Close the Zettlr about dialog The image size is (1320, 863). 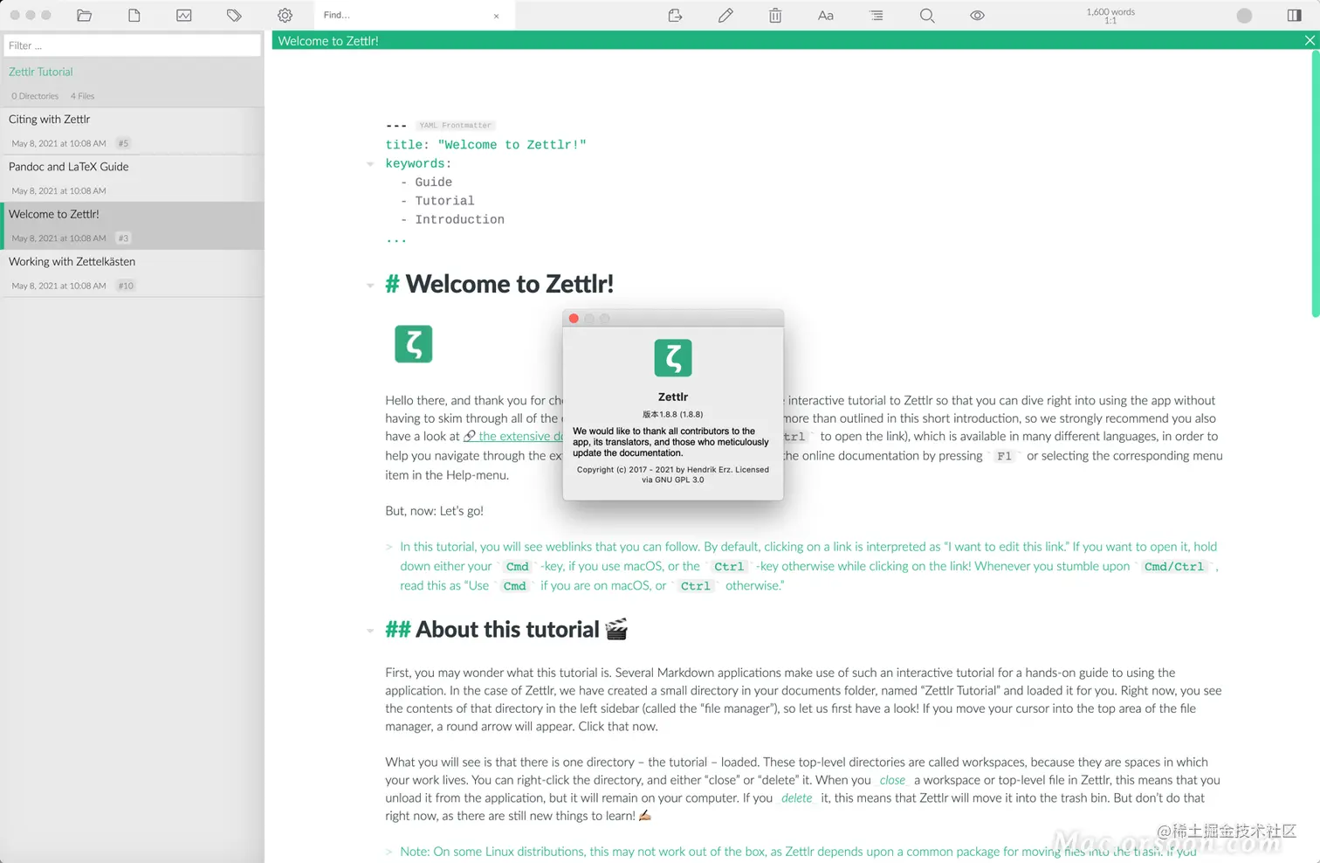[574, 318]
